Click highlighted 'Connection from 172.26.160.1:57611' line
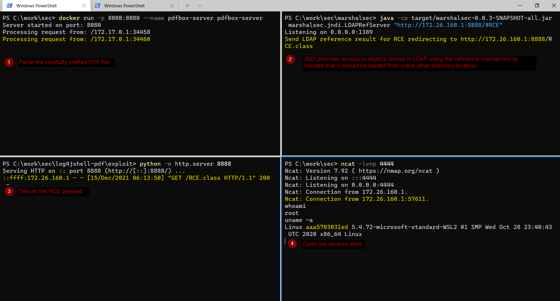 coord(357,199)
